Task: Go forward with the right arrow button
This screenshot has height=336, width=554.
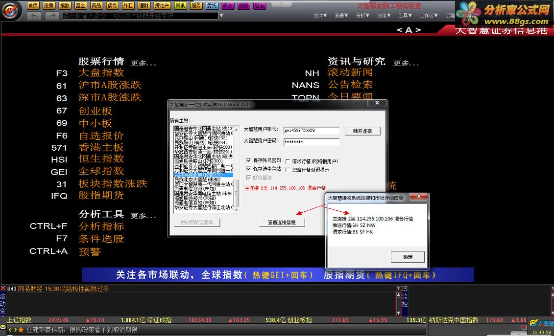Action: (x=52, y=16)
